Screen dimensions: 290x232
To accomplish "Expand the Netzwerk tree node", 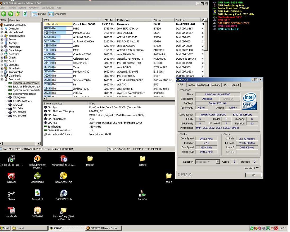I will pos(2,54).
